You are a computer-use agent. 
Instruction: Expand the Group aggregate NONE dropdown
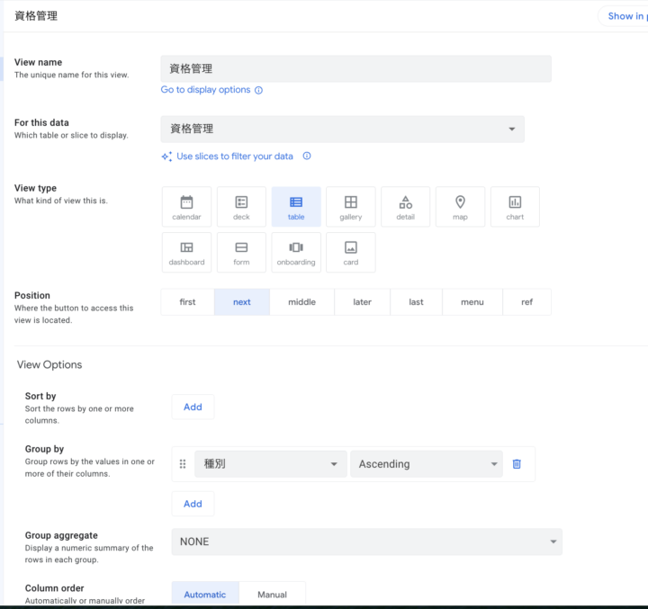coord(366,542)
